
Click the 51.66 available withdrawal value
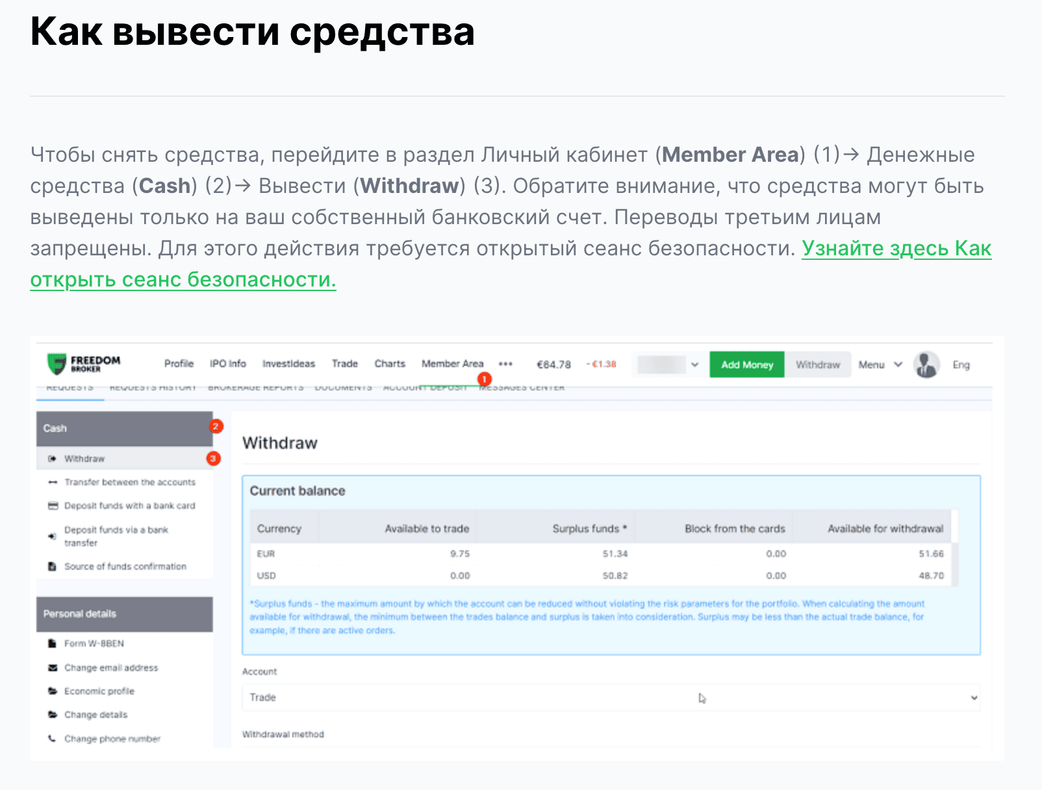click(931, 554)
